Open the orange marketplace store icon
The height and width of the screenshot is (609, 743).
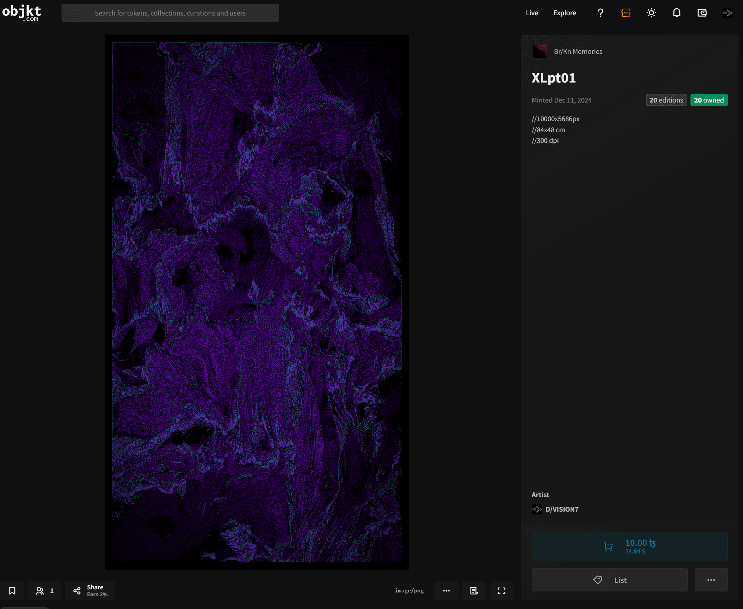(626, 13)
